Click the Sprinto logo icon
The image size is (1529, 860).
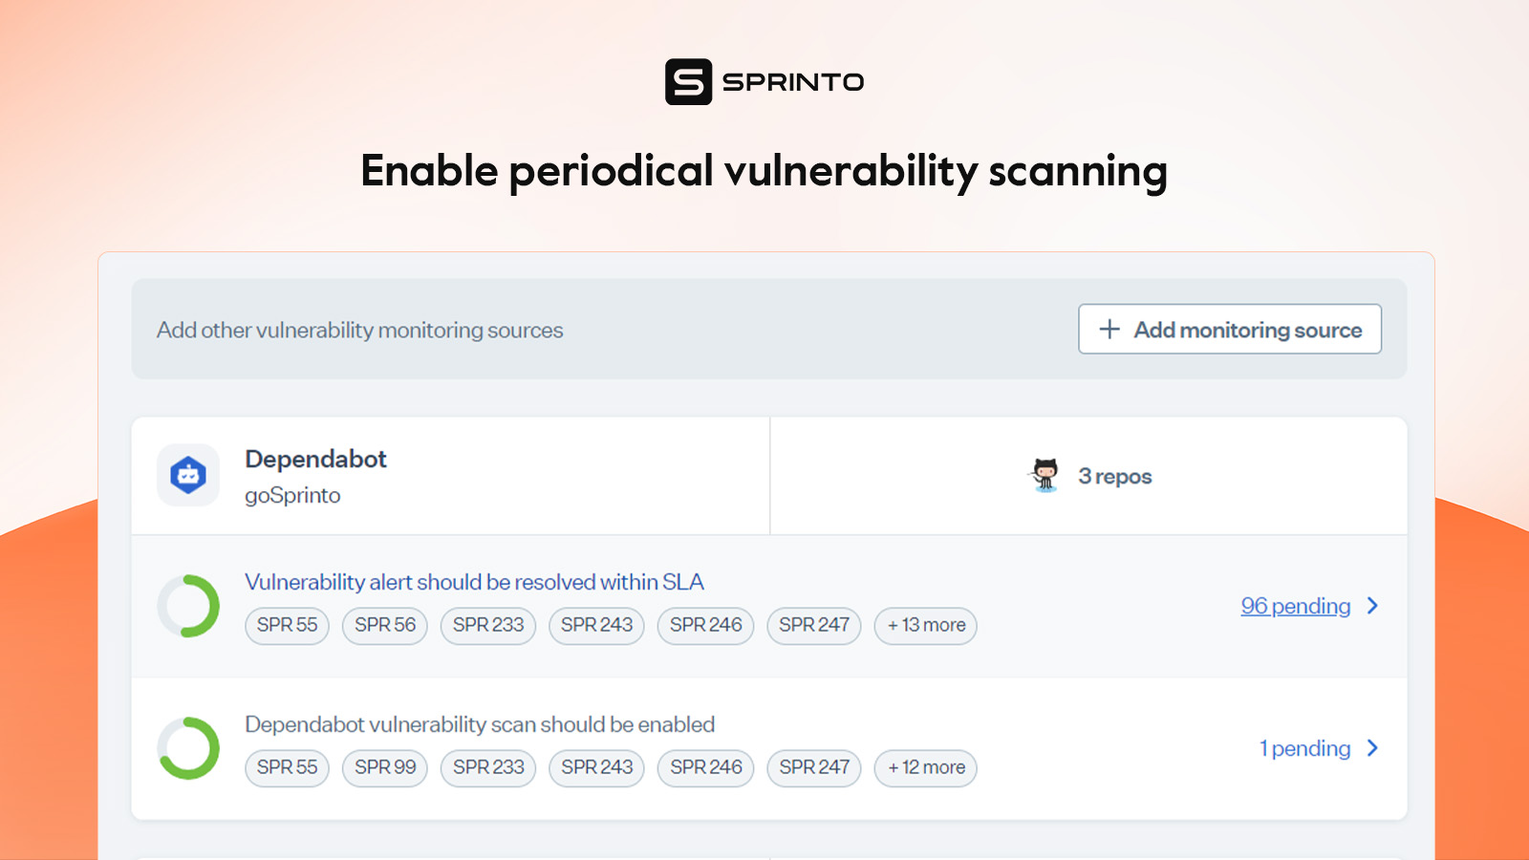pos(688,82)
